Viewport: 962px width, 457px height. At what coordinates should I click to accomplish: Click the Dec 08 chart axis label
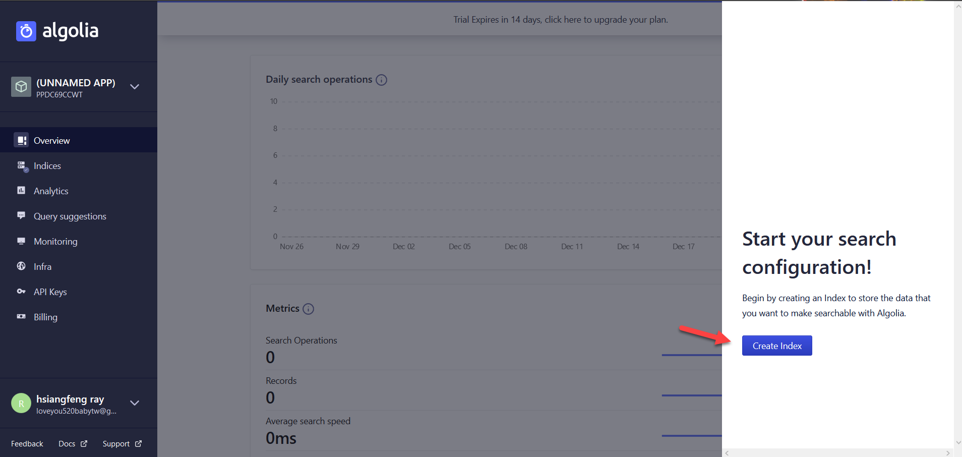[x=516, y=247]
